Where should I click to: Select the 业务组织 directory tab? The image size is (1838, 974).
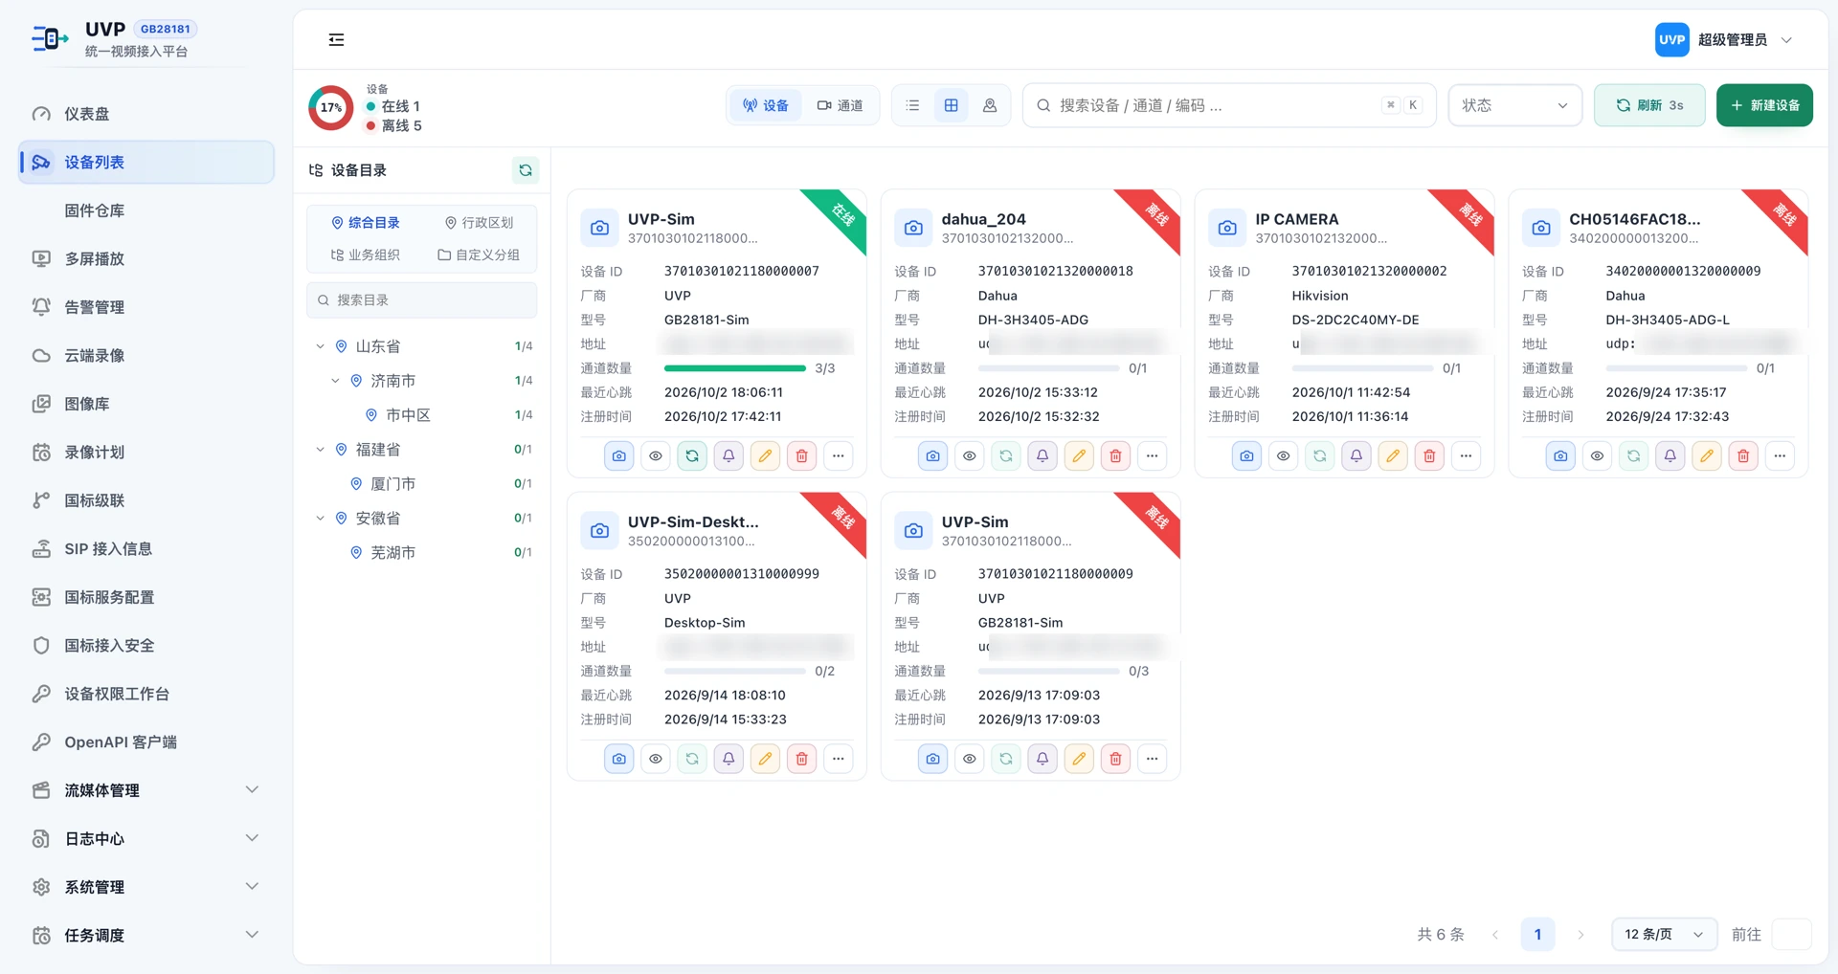[x=365, y=255]
